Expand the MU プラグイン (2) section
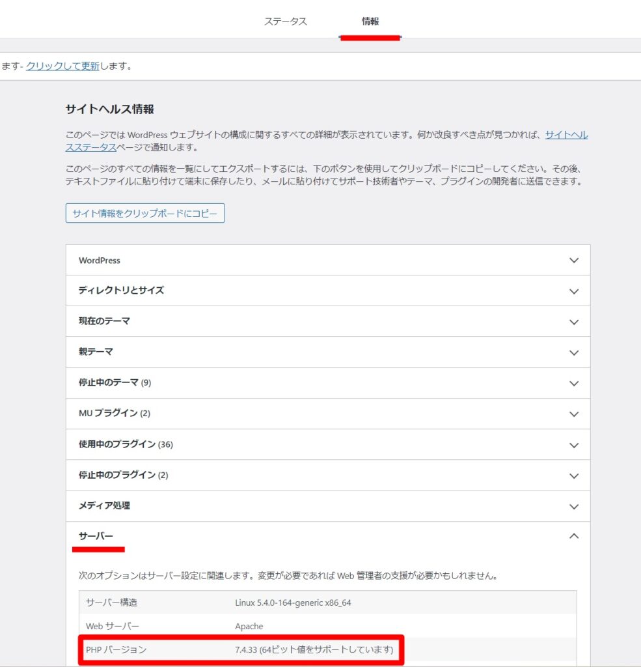The image size is (641, 667). (x=325, y=413)
